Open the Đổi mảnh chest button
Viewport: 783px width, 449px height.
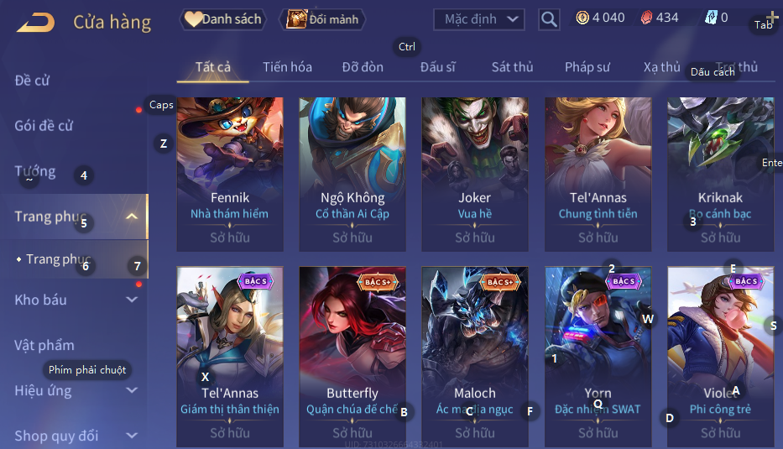(322, 19)
